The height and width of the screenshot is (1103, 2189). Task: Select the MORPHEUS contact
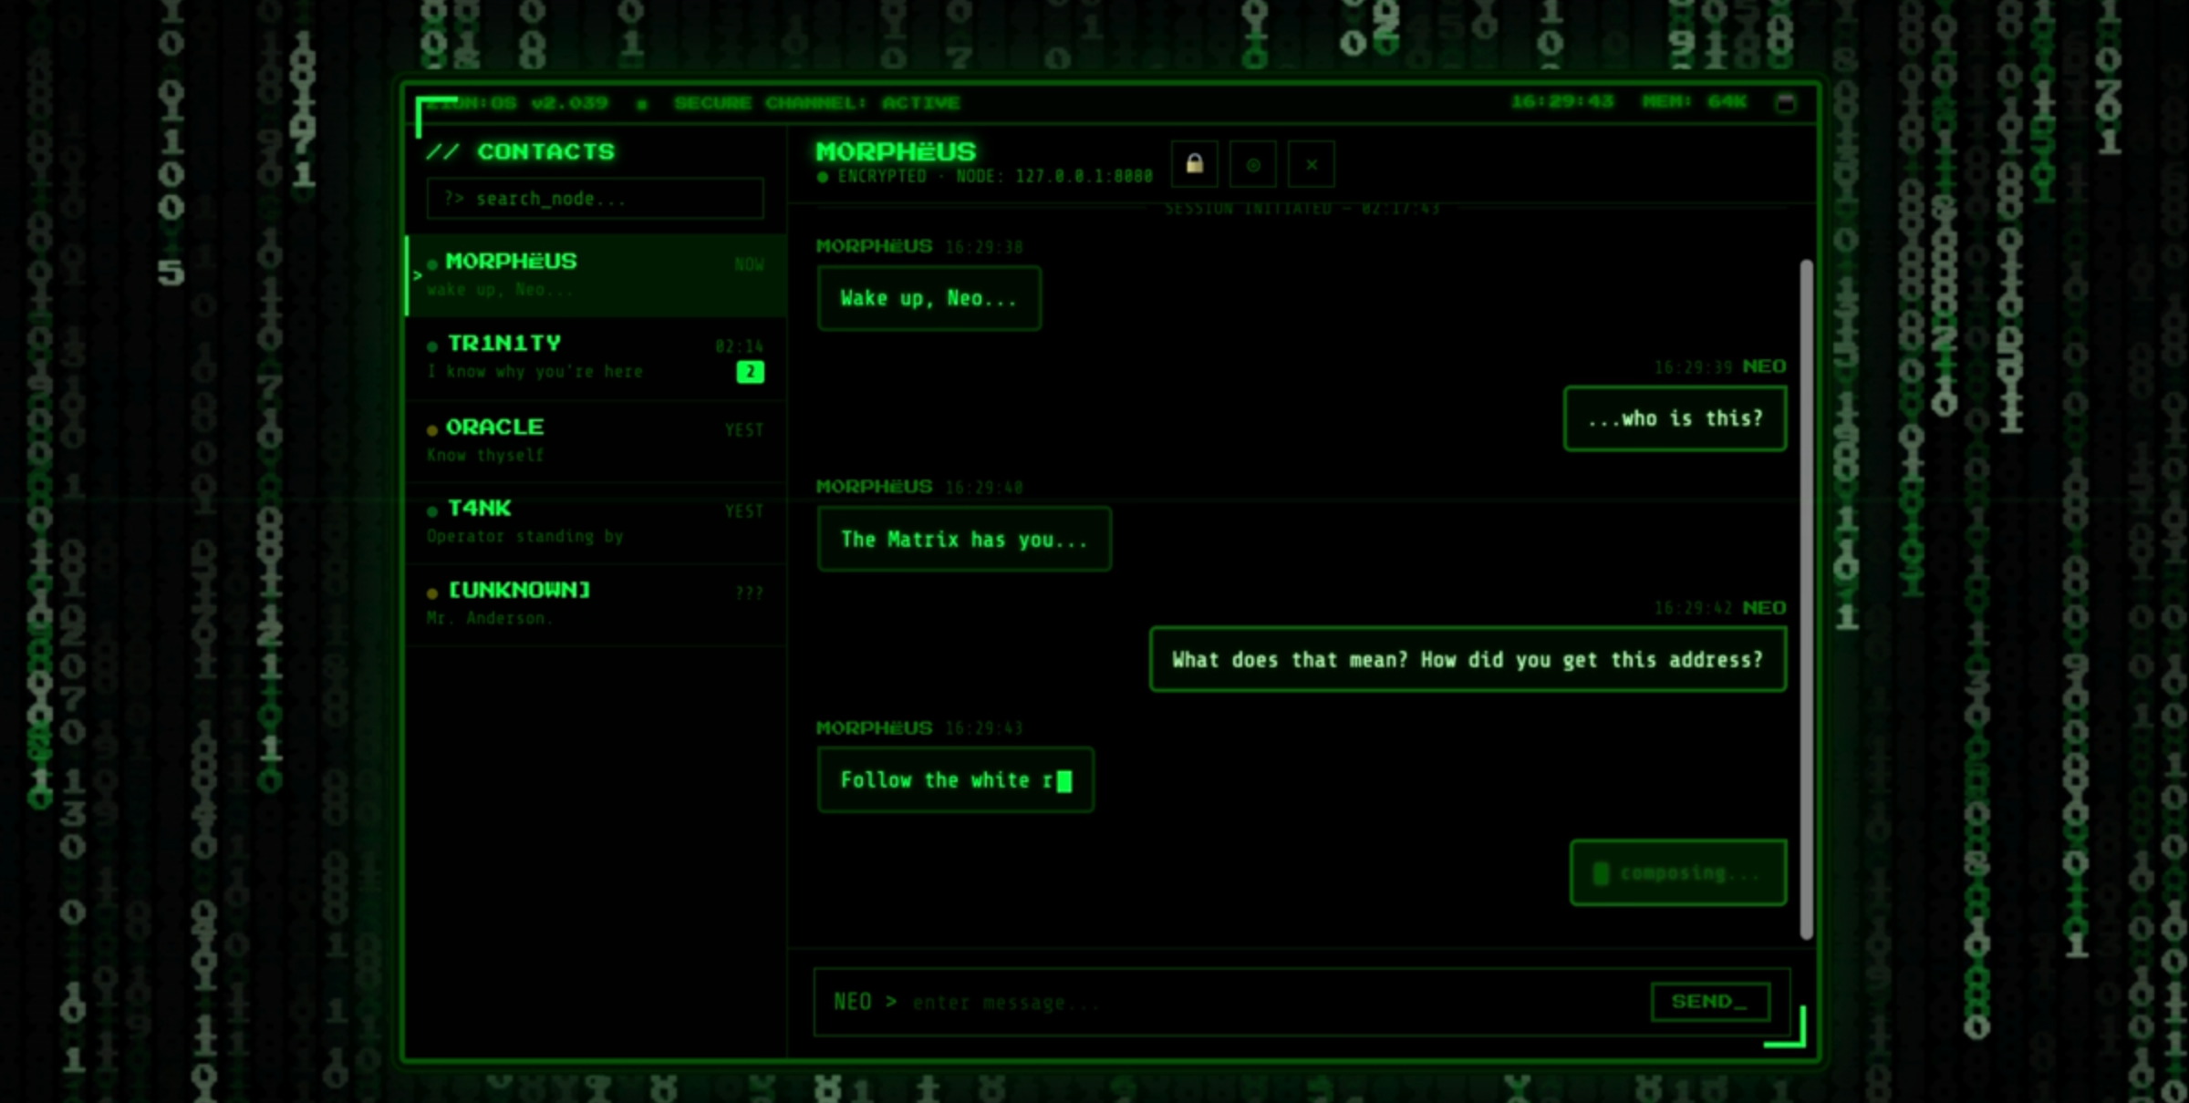tap(597, 275)
